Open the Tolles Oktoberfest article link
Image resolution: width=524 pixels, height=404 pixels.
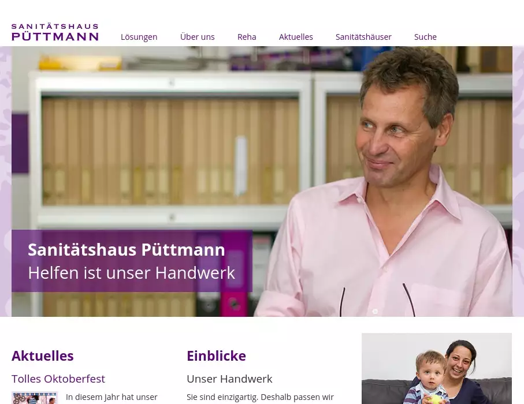point(58,379)
